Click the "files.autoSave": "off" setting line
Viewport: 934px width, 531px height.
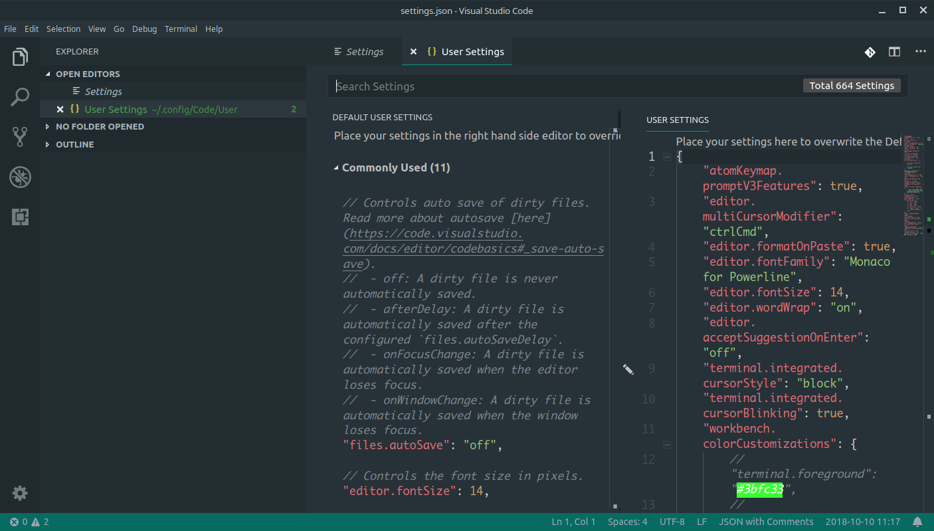pos(422,445)
